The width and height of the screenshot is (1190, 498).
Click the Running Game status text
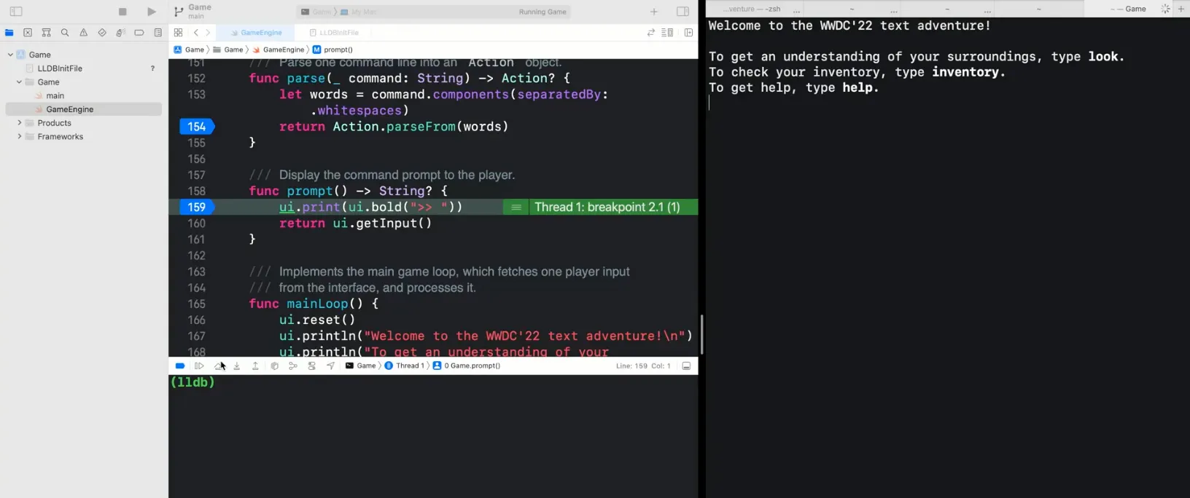click(x=542, y=12)
